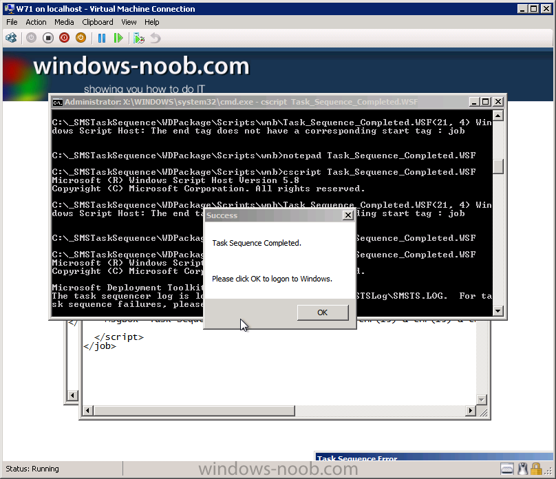Close the cmd.exe window

click(498, 102)
